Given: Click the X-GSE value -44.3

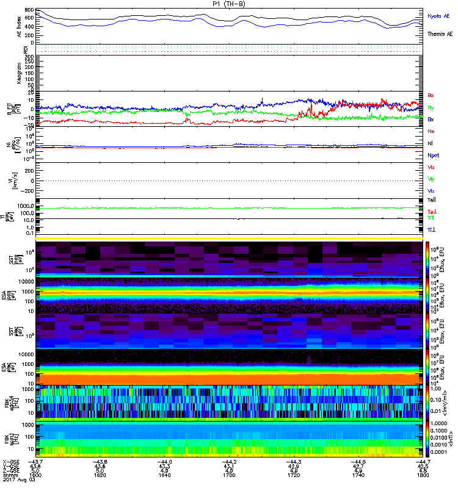Looking at the screenshot, I should (x=294, y=462).
